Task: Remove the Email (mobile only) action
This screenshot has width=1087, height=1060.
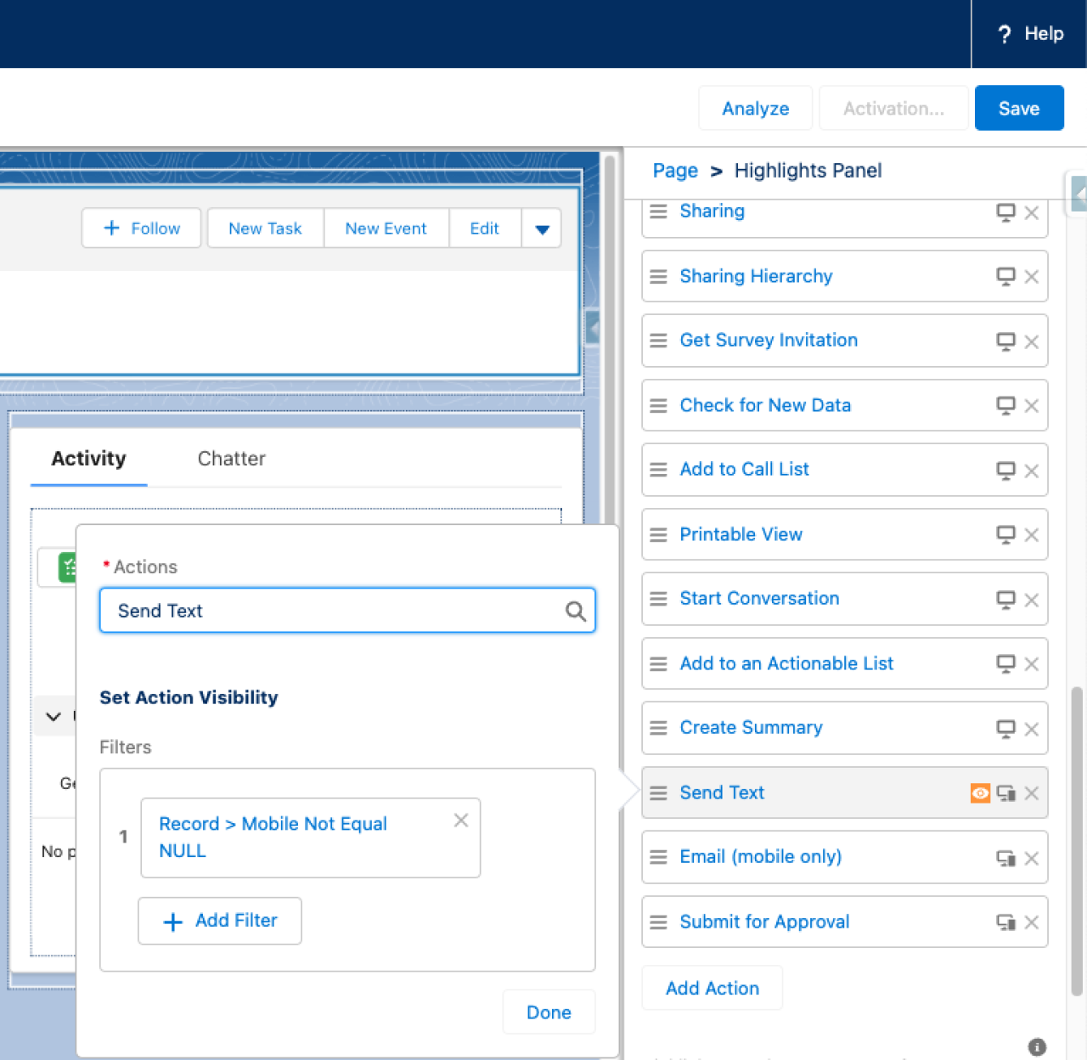Action: pyautogui.click(x=1032, y=858)
